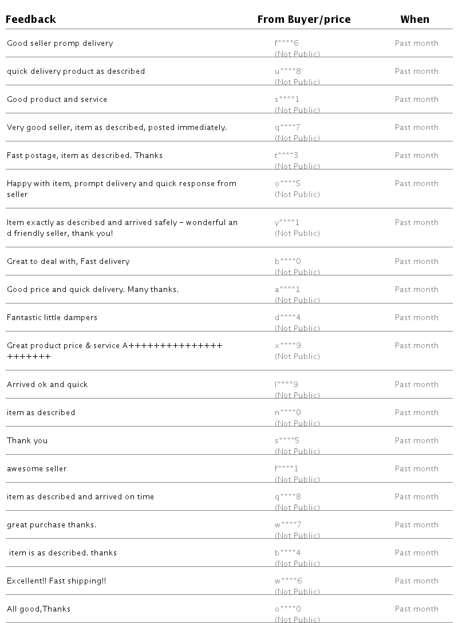Click the When column header
The height and width of the screenshot is (623, 458).
414,19
